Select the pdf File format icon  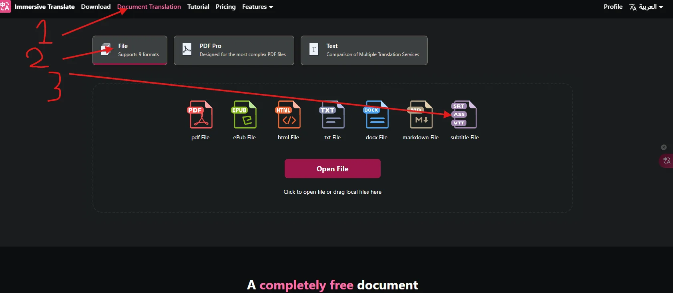200,114
